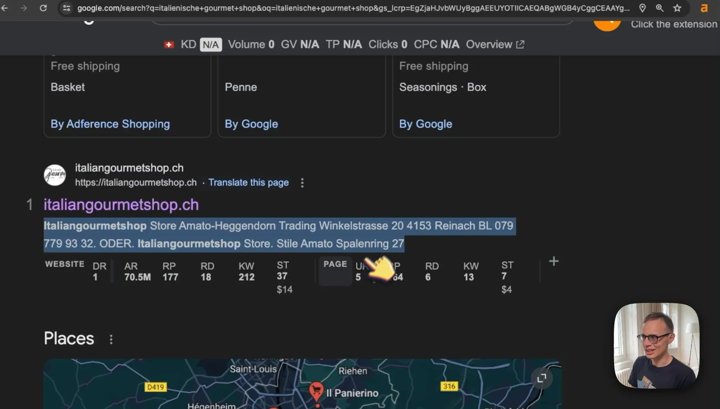Click the website KW 212 metric

click(247, 272)
